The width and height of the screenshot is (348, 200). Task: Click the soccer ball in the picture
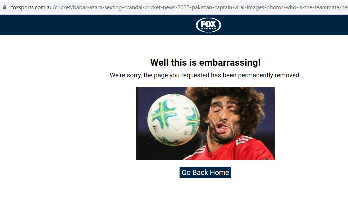pos(174,119)
